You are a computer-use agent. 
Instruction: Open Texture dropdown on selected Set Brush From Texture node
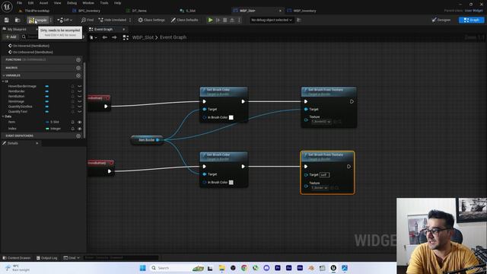click(x=320, y=188)
